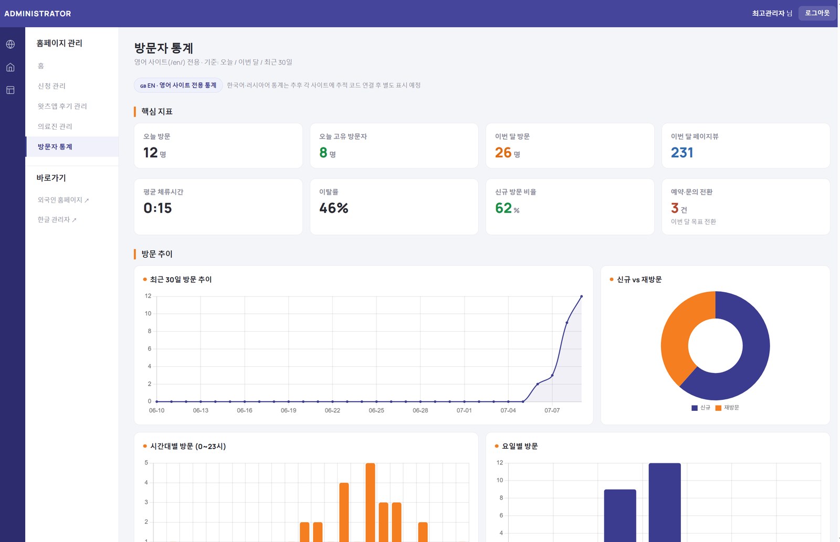Click the EN 영어 사이트 전용 통계 badge

(178, 85)
